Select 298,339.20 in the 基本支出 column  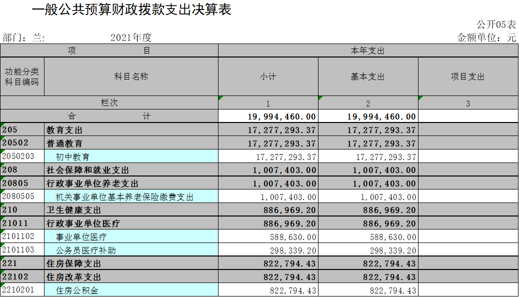click(392, 250)
